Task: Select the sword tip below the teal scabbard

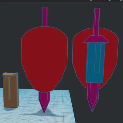Action: tap(93, 97)
